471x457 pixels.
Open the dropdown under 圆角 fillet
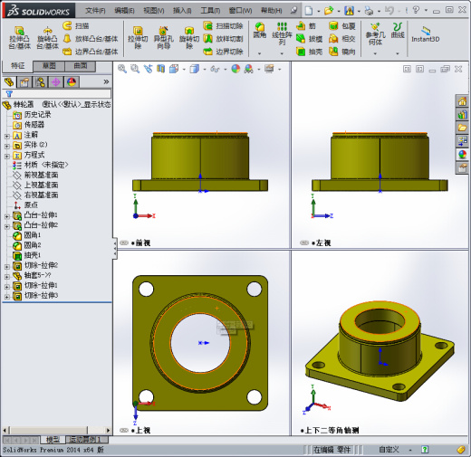coord(259,53)
